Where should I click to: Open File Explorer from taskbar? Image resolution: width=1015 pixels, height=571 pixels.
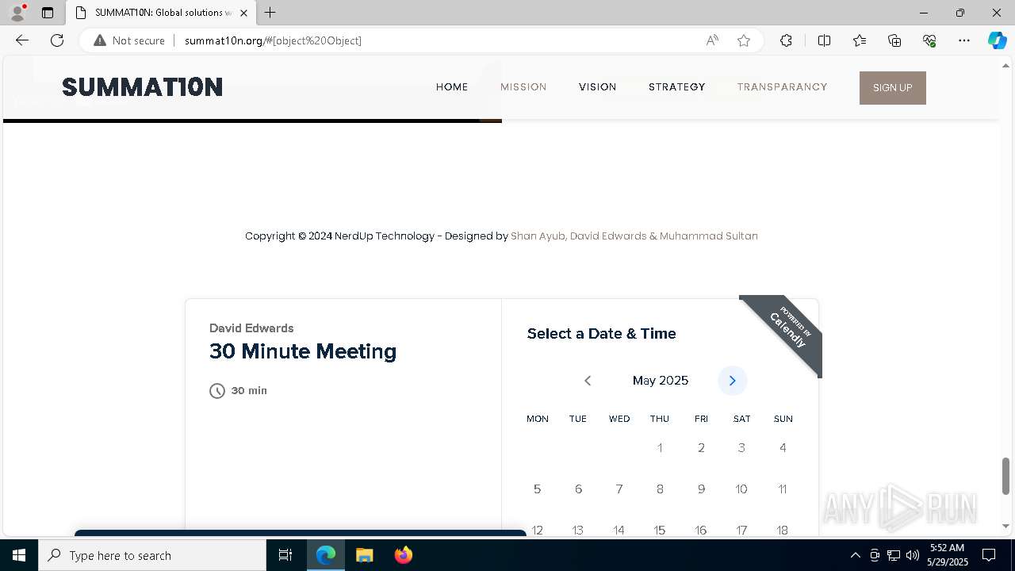(x=364, y=555)
